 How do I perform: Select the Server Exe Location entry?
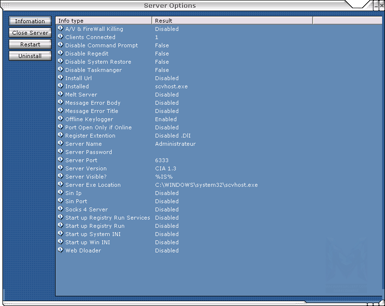pos(93,185)
